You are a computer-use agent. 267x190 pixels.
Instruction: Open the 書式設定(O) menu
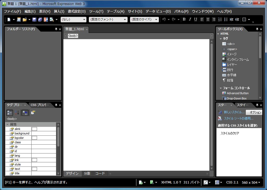[77, 11]
